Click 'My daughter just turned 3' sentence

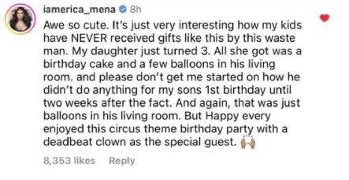(138, 52)
